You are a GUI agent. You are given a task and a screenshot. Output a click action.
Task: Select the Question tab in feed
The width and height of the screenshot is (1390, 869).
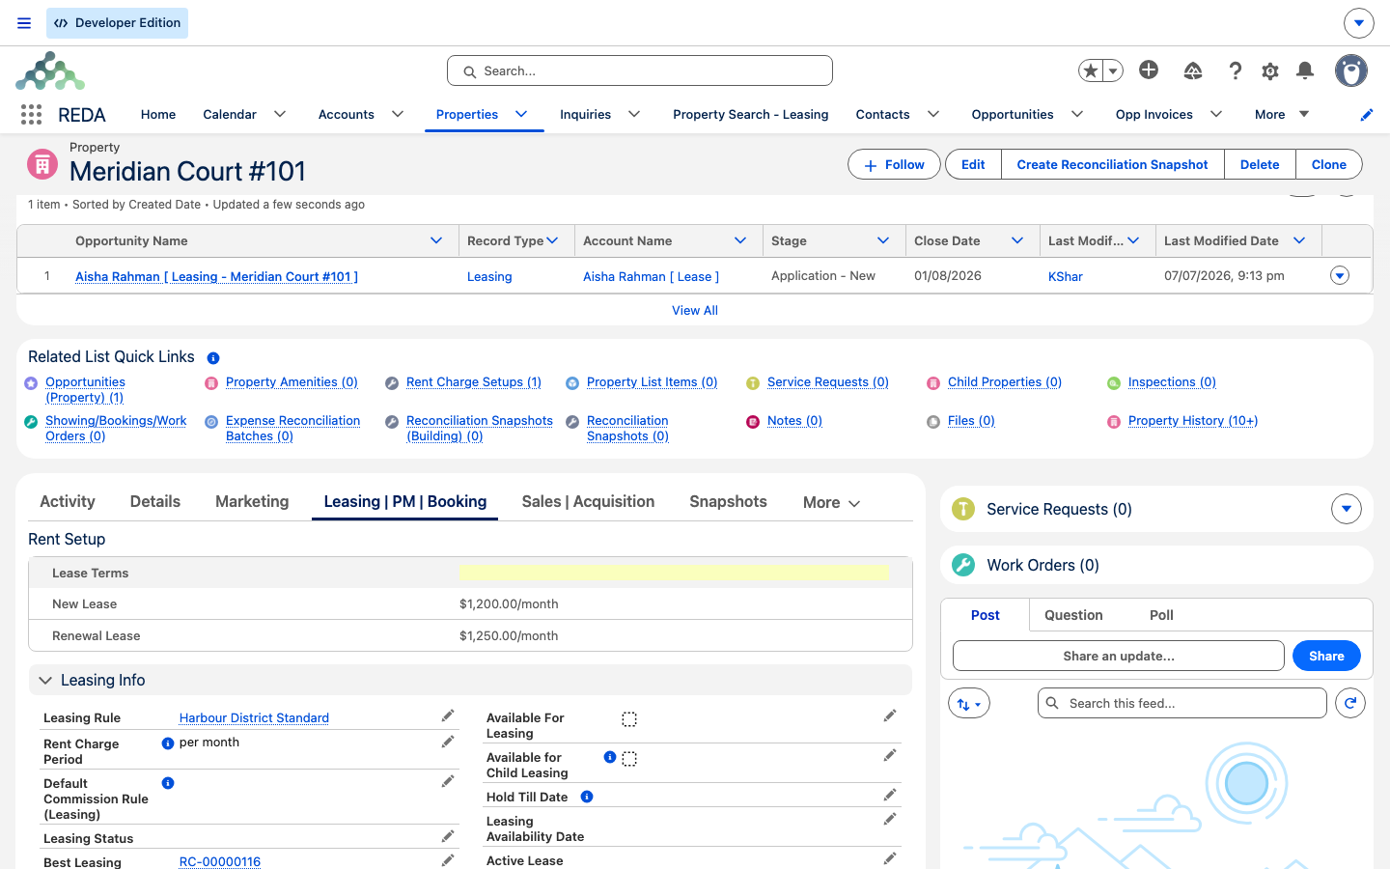click(x=1073, y=615)
